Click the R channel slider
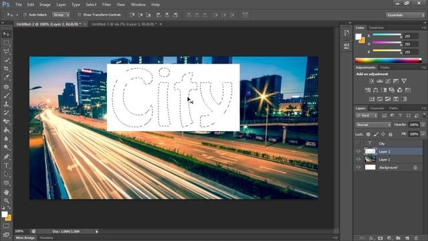Image resolution: width=428 pixels, height=241 pixels. tap(387, 35)
